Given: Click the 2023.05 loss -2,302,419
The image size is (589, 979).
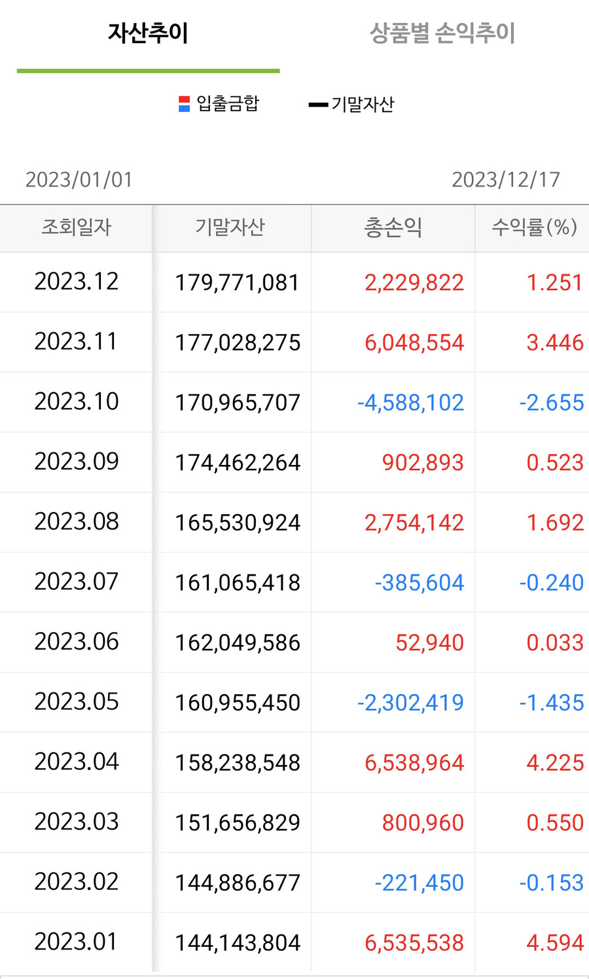Looking at the screenshot, I should click(410, 703).
